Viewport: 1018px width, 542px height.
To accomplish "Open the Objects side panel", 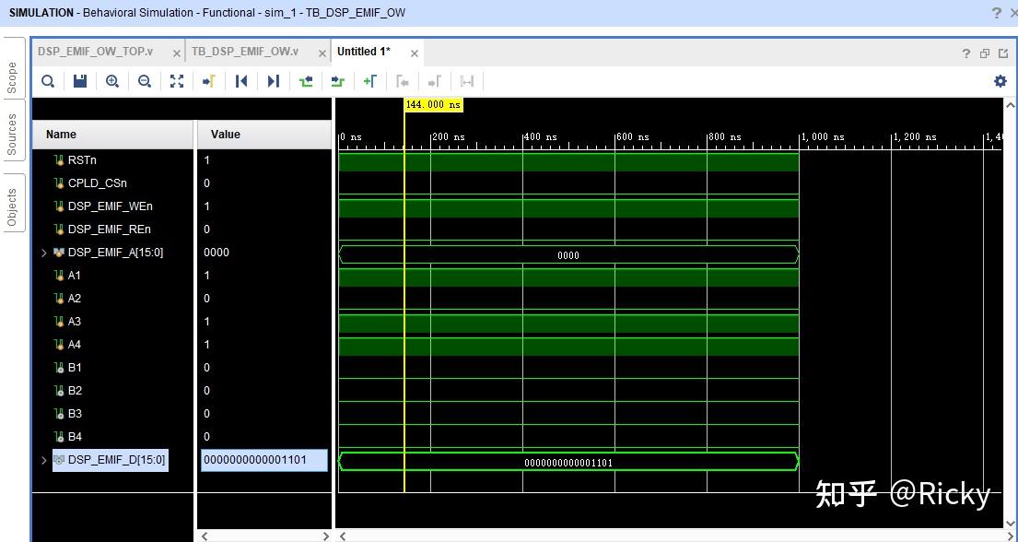I will pos(12,196).
